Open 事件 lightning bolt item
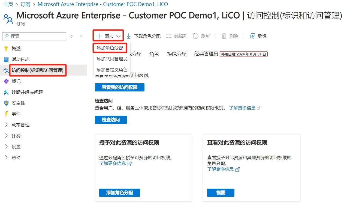This screenshot has height=205, width=347. point(6,114)
